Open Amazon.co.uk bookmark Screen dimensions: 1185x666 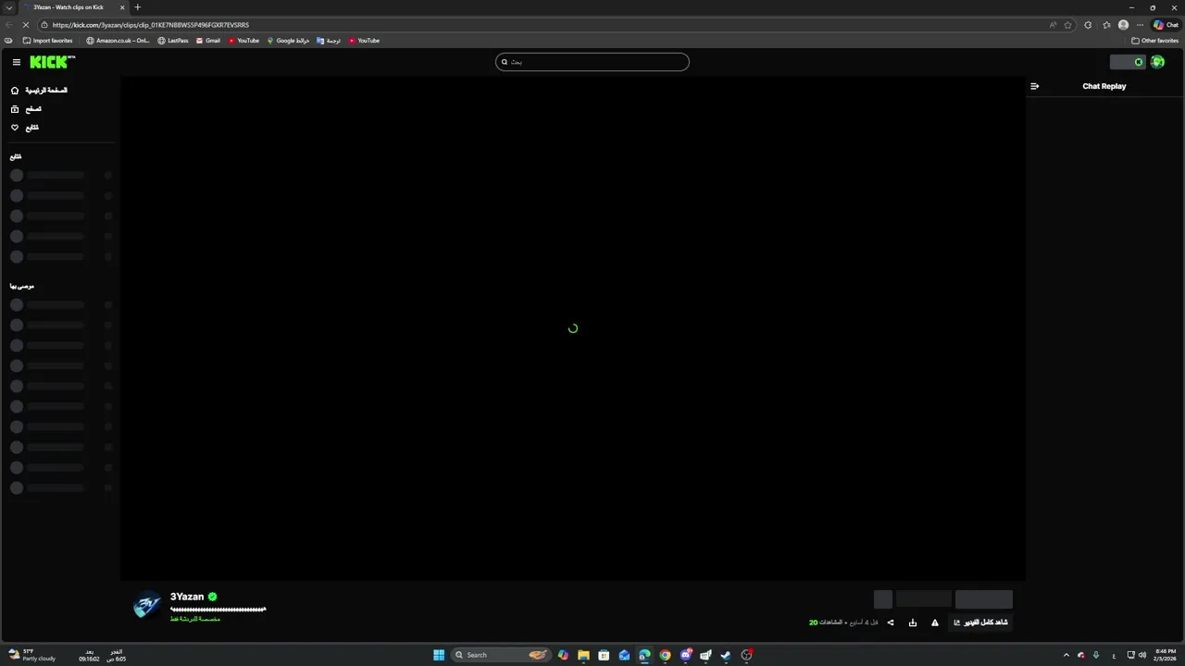pyautogui.click(x=118, y=41)
